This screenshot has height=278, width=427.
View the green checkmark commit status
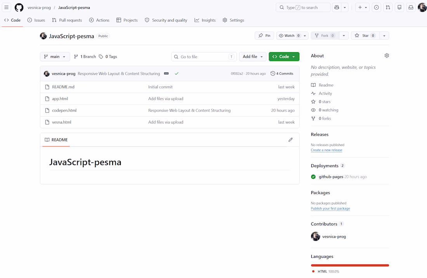point(177,73)
